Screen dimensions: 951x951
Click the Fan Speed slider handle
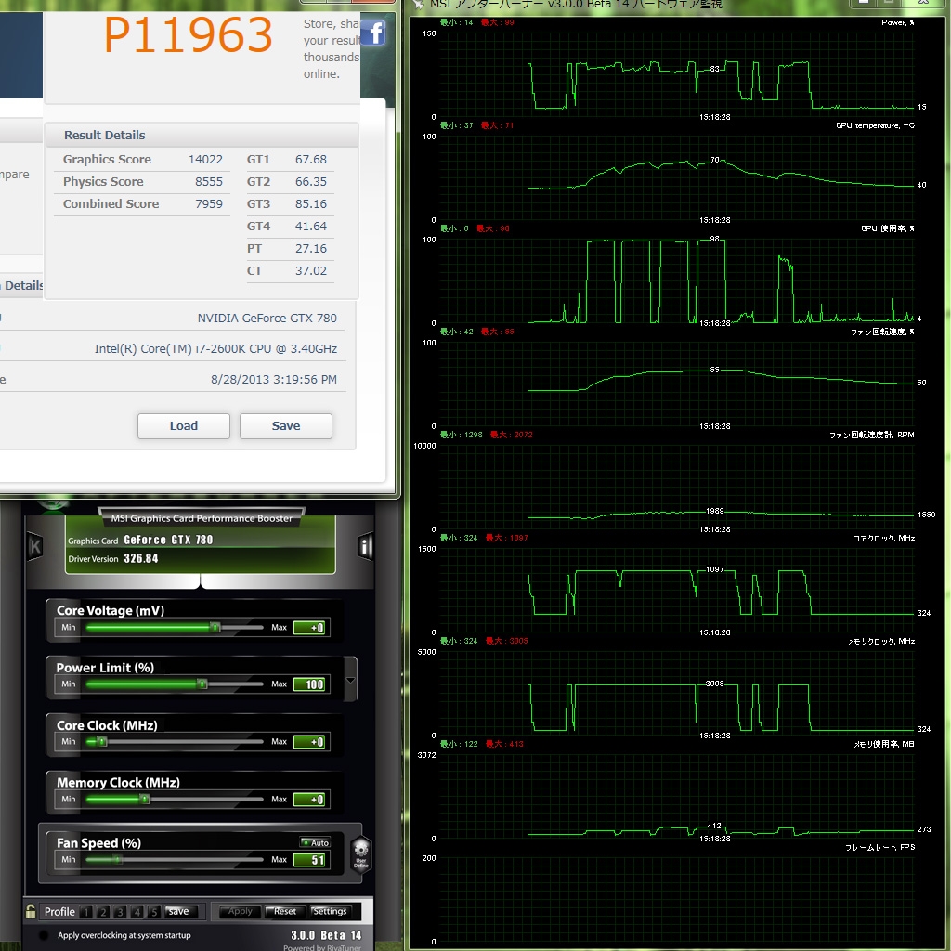(118, 859)
